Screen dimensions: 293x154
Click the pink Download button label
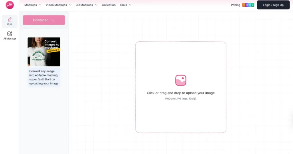[x=41, y=20]
